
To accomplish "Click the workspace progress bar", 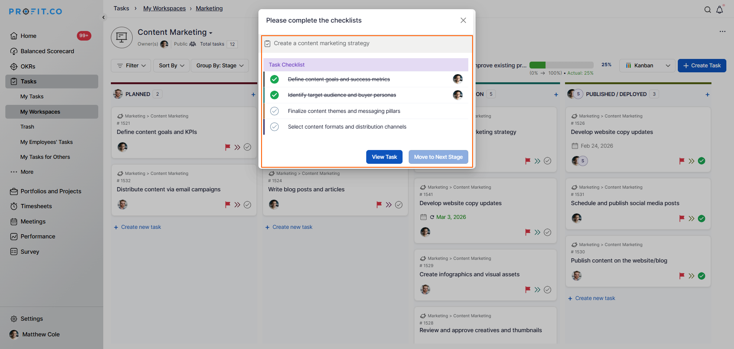I will pos(561,65).
